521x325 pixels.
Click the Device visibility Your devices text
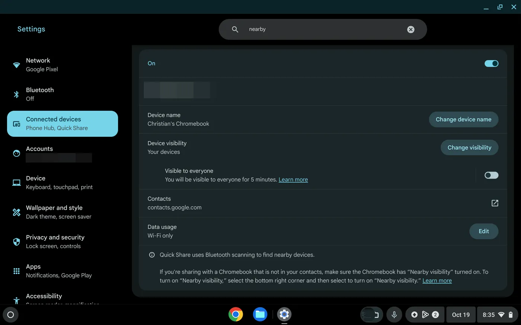167,147
